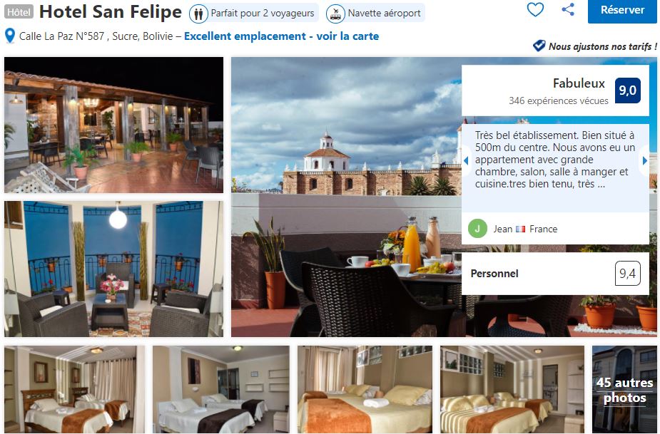
Task: Open the blue patio lounge photo
Action: 113,269
